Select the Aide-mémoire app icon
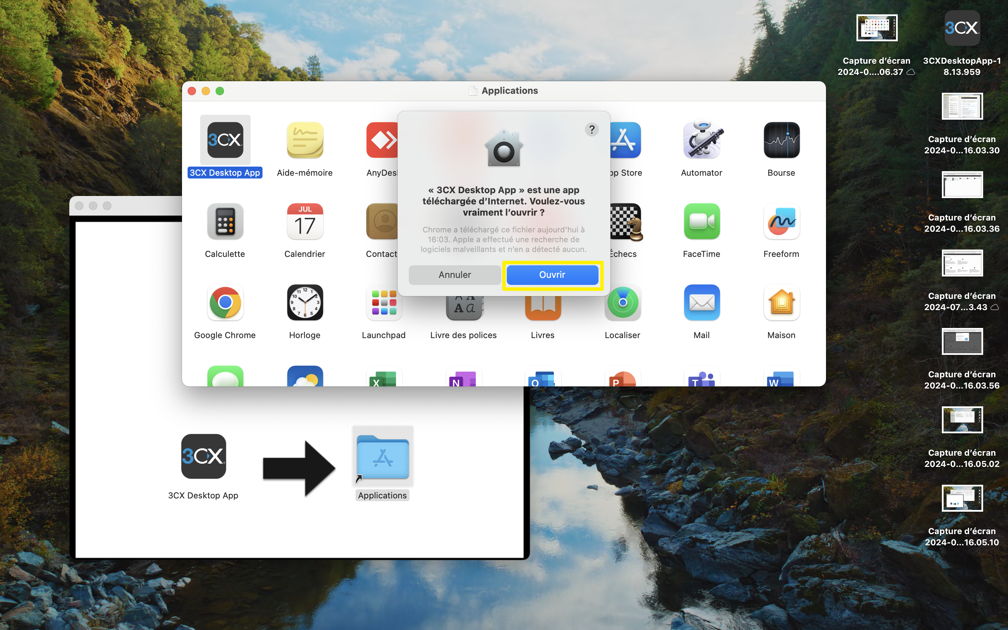1008x630 pixels. pyautogui.click(x=305, y=140)
